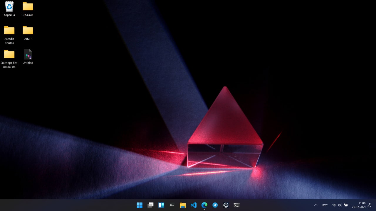Select the Untitled file icon
The height and width of the screenshot is (211, 376).
point(28,57)
